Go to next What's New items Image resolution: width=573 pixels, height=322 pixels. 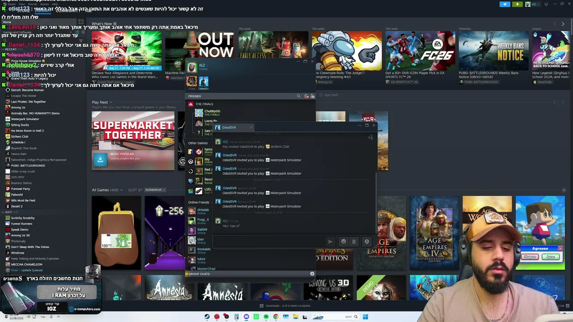[x=563, y=24]
